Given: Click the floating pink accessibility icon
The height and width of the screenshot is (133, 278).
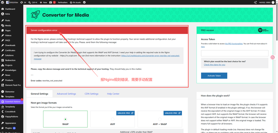Looking at the screenshot, I should [x=273, y=57].
